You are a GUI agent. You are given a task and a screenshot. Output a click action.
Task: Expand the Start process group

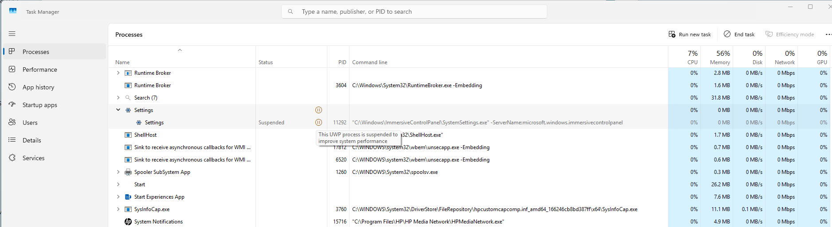click(118, 185)
